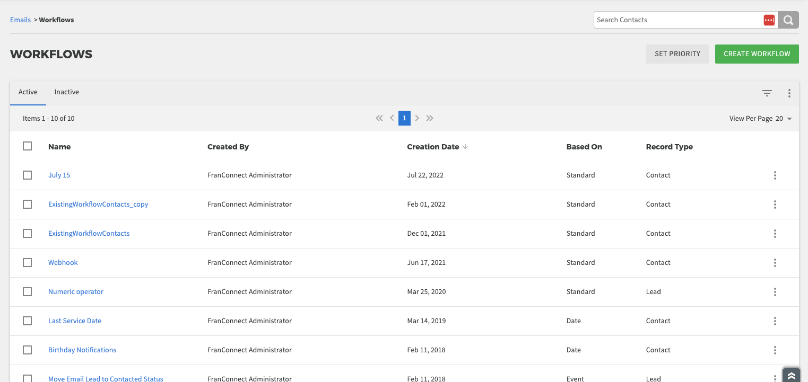Image resolution: width=808 pixels, height=382 pixels.
Task: Select the Numeric operator checkbox
Action: 28,292
